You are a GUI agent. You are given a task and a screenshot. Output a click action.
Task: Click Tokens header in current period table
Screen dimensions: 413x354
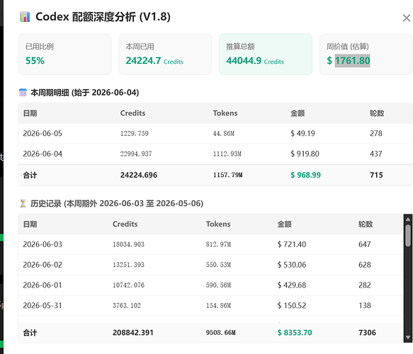tap(225, 113)
